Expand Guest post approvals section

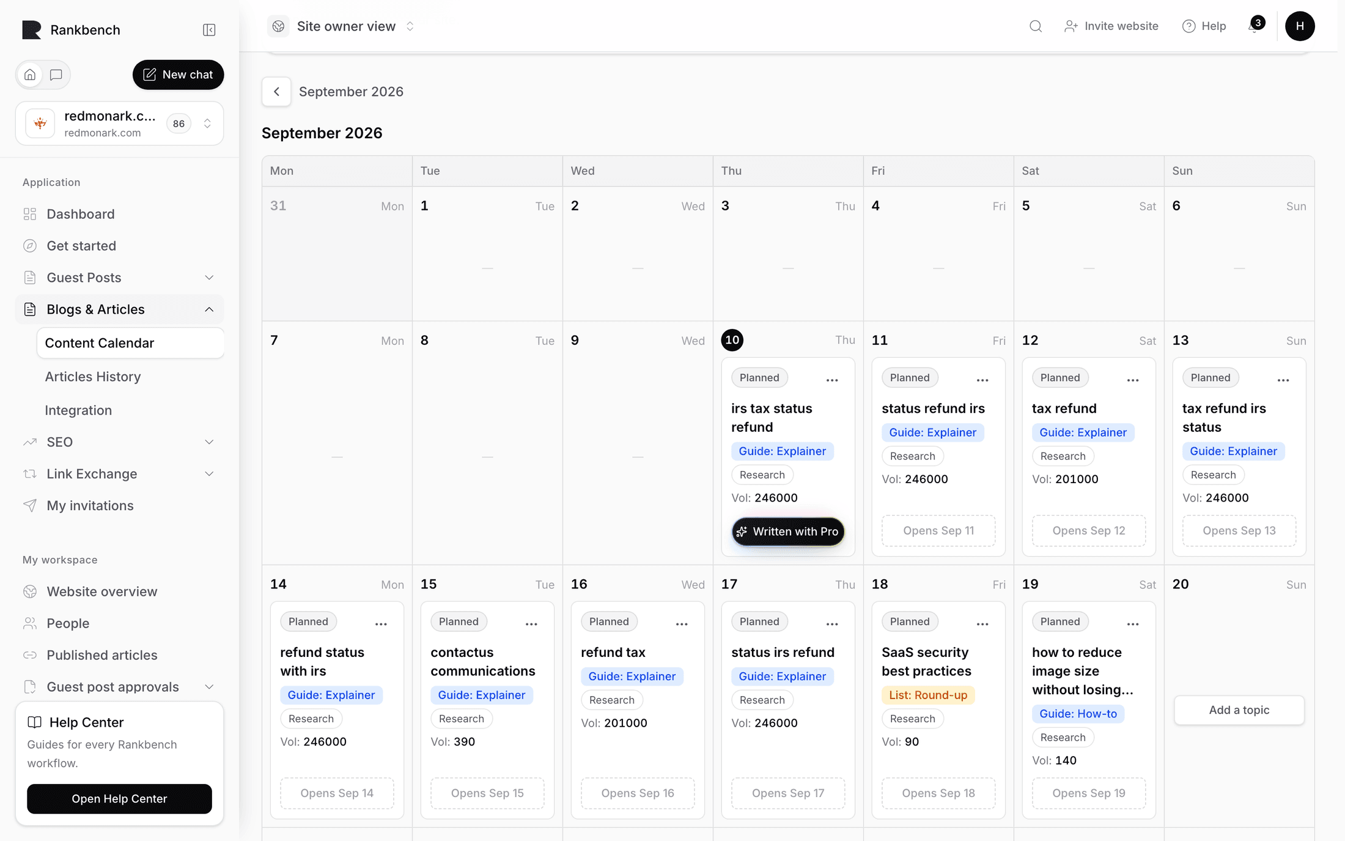(120, 687)
